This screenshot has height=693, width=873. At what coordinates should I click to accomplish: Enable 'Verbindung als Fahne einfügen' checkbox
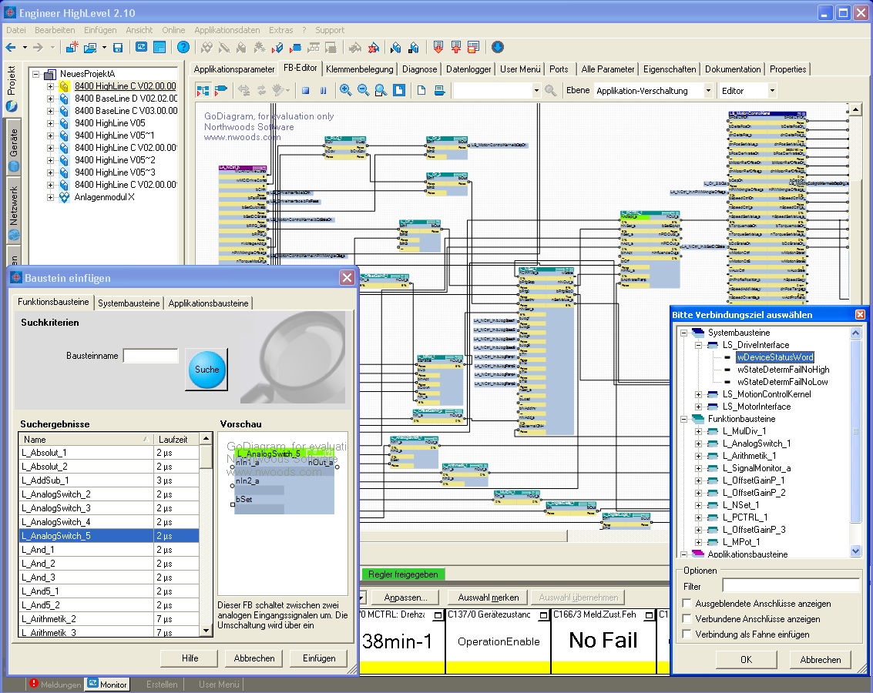point(687,634)
